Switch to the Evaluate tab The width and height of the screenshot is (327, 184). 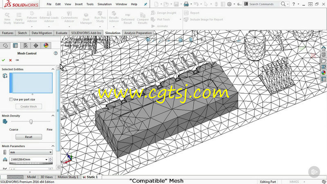click(x=62, y=33)
